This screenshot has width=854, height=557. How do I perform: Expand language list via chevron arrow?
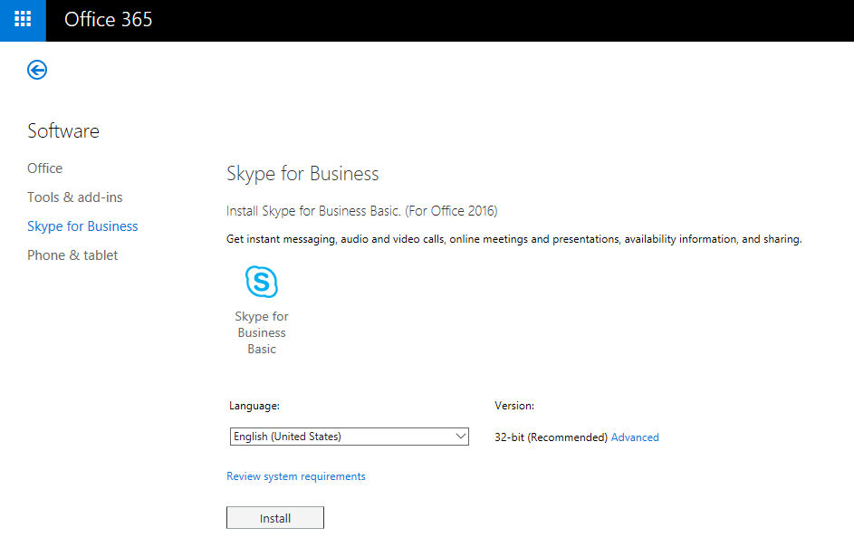click(x=460, y=437)
